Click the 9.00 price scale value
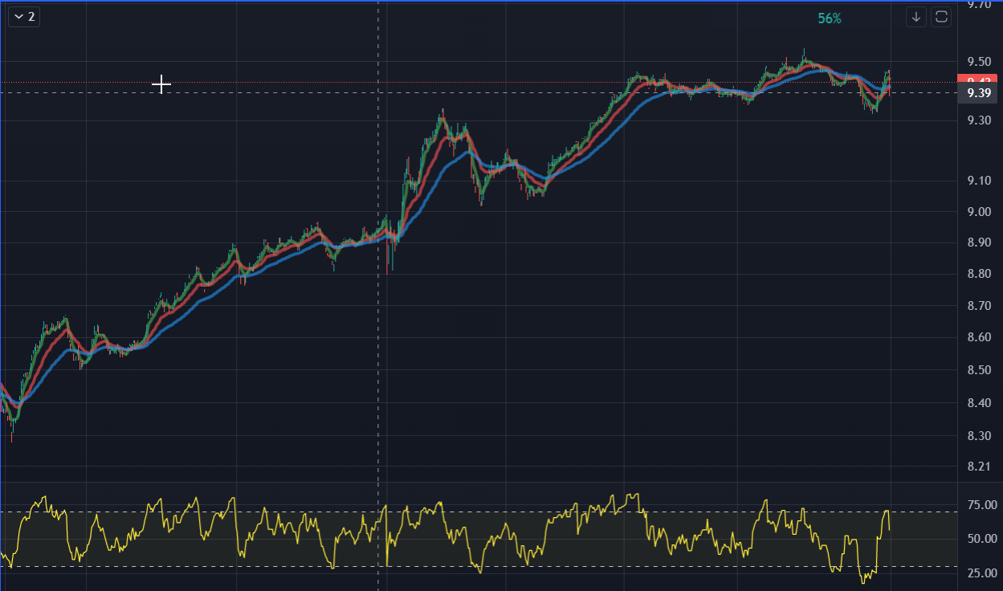 pyautogui.click(x=979, y=212)
